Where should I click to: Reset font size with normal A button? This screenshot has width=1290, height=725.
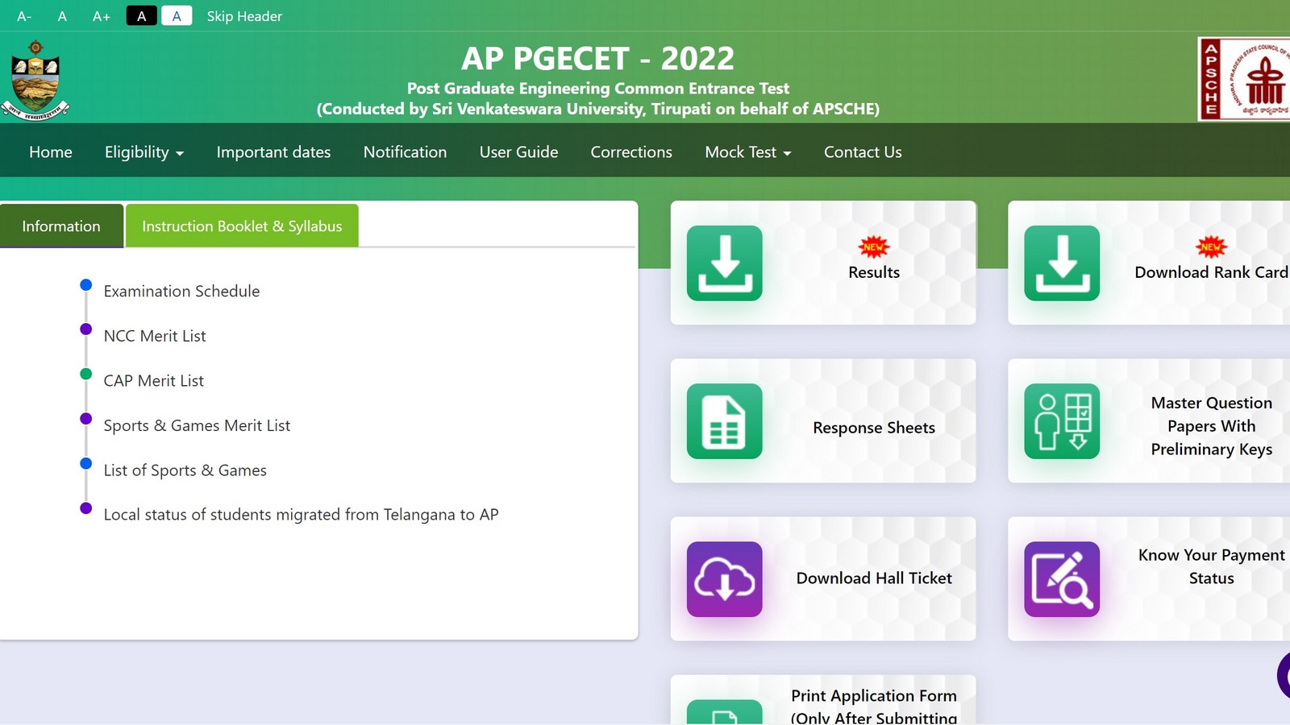62,16
